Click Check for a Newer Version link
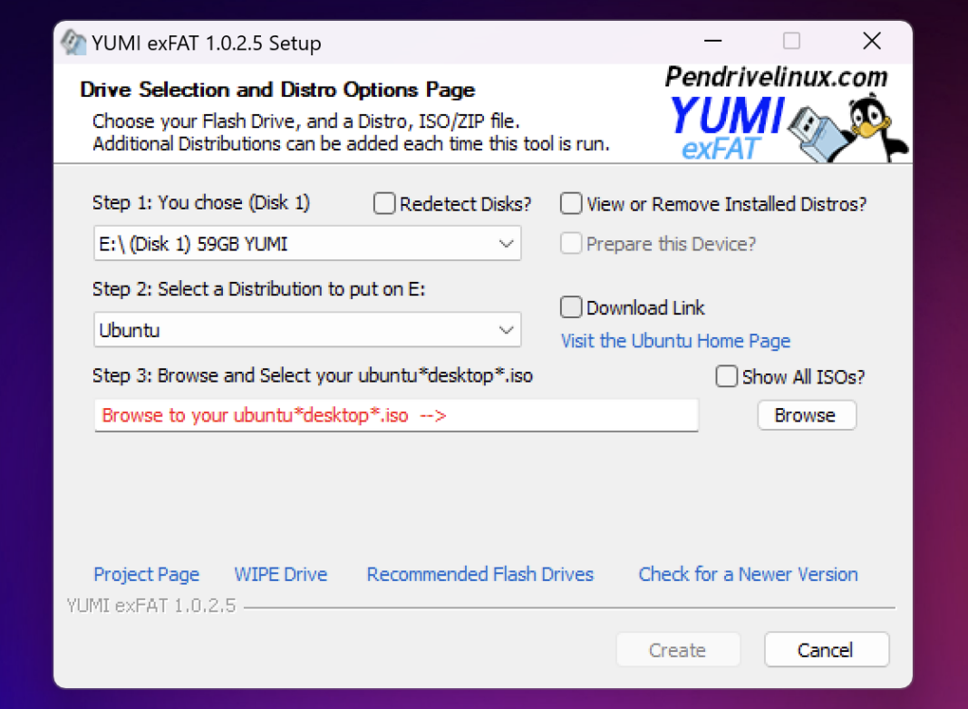This screenshot has height=709, width=968. click(x=748, y=575)
